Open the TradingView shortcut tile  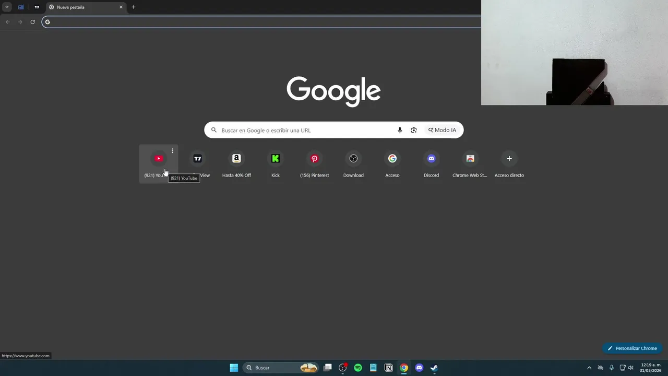tap(197, 163)
